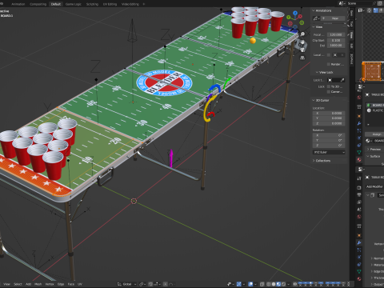Enable the Render Region checkbox
This screenshot has width=384, height=288.
[329, 64]
